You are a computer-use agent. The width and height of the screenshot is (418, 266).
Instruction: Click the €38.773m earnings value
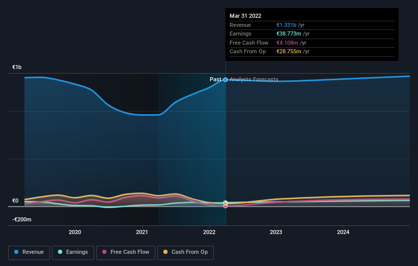(x=289, y=34)
